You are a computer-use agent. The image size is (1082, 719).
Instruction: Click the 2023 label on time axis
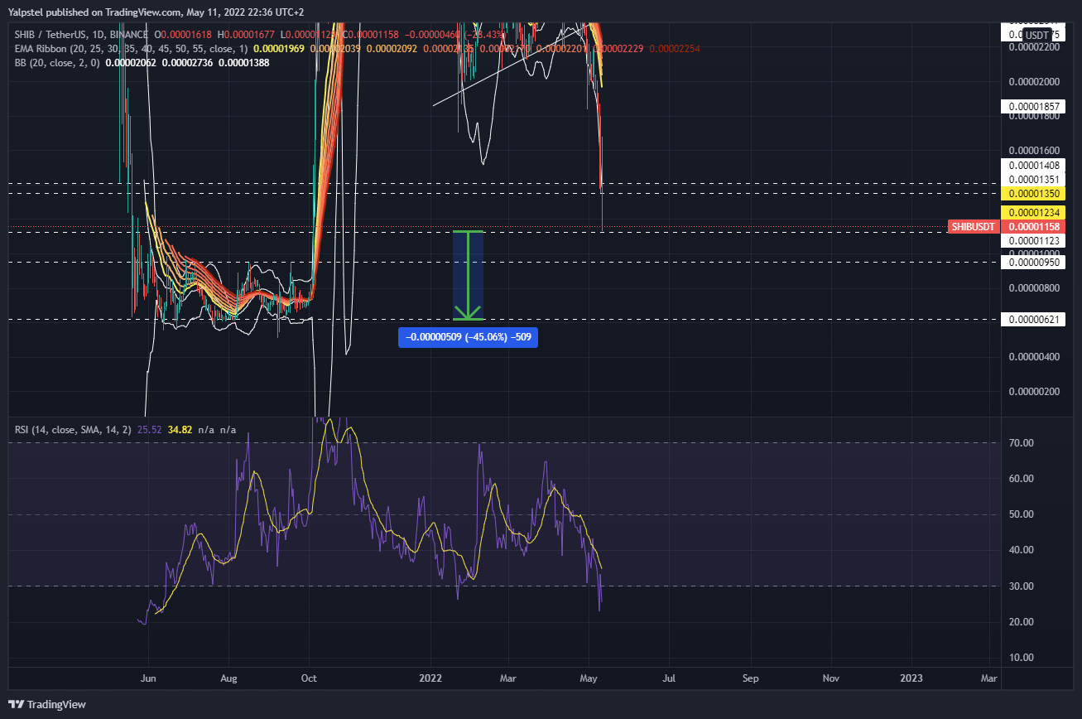911,678
